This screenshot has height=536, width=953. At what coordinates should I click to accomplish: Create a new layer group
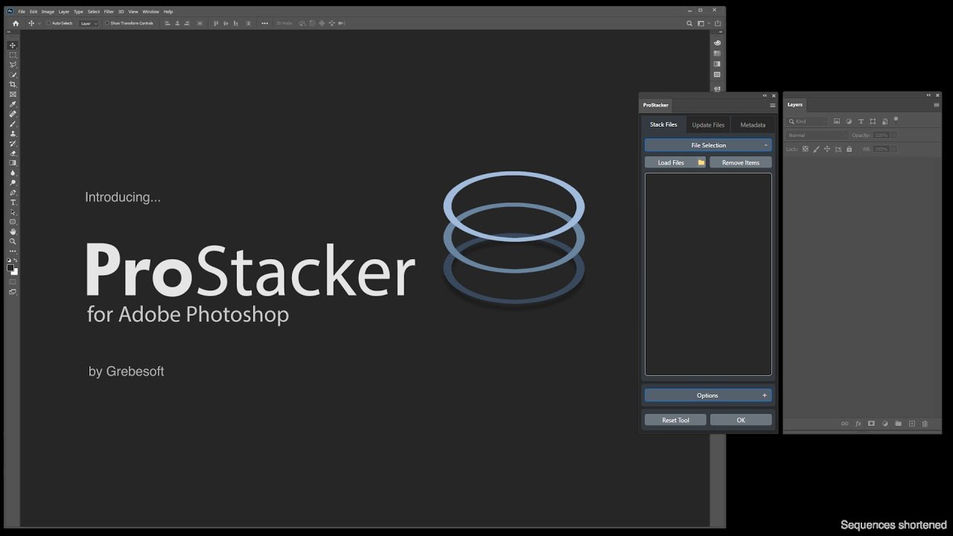point(898,424)
